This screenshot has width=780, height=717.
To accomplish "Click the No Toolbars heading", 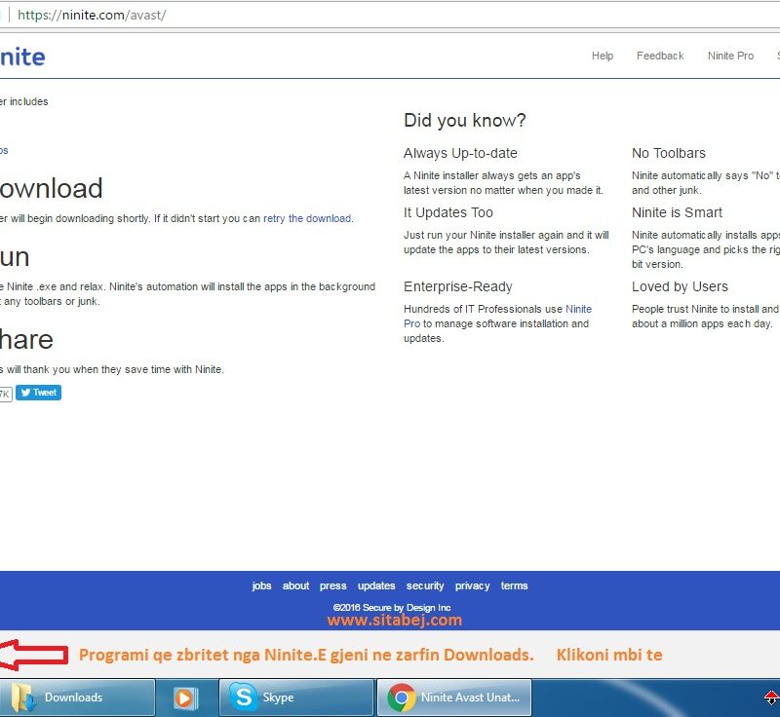I will [669, 153].
